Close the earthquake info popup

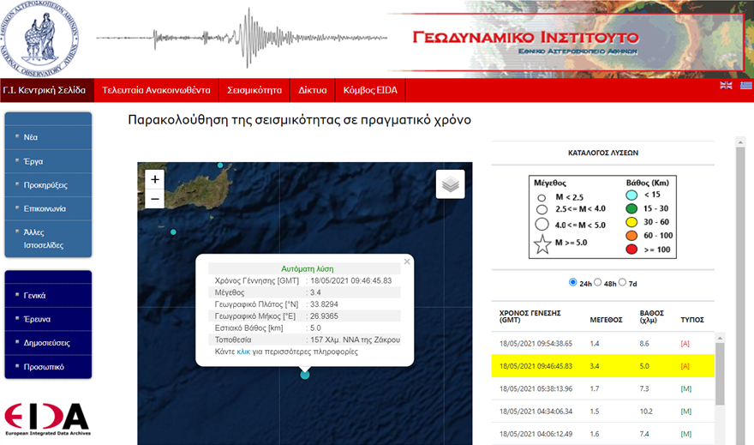407,261
